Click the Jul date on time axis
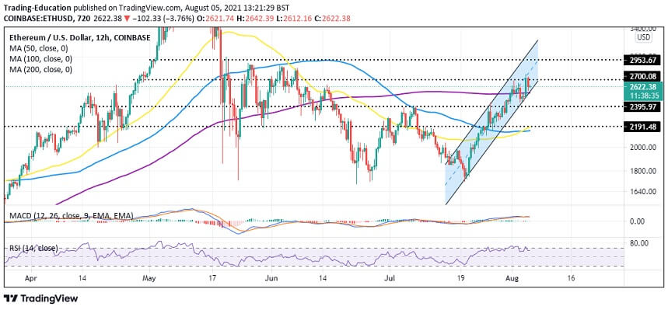Viewport: 668px width, 310px height. pyautogui.click(x=390, y=278)
